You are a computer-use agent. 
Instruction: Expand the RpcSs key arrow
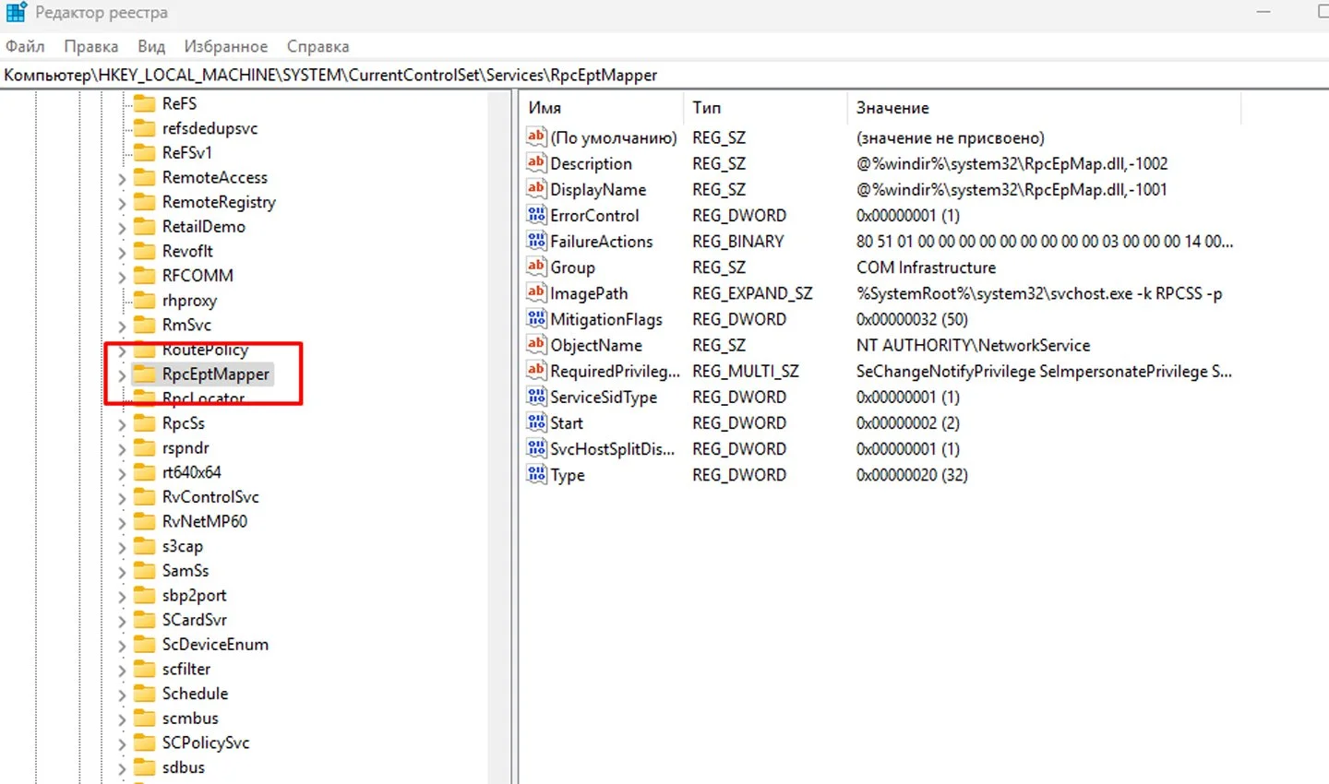coord(122,424)
